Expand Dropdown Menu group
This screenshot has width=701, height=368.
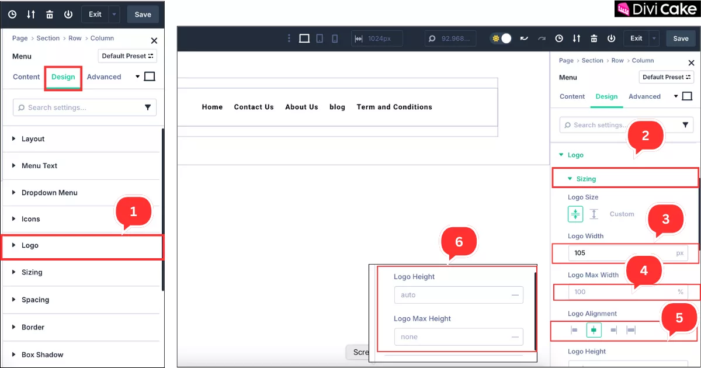(81, 193)
